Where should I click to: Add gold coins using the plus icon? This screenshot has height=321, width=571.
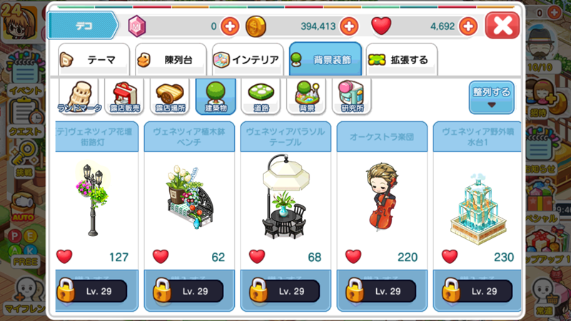click(349, 26)
